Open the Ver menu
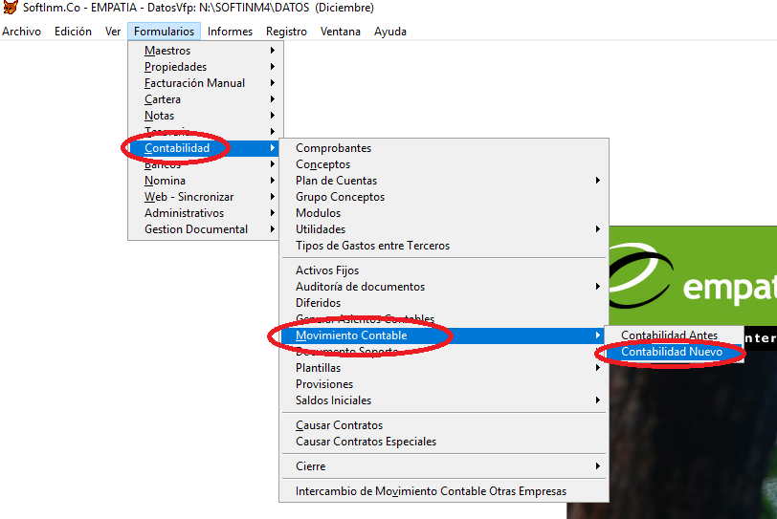777x519 pixels. 113,32
